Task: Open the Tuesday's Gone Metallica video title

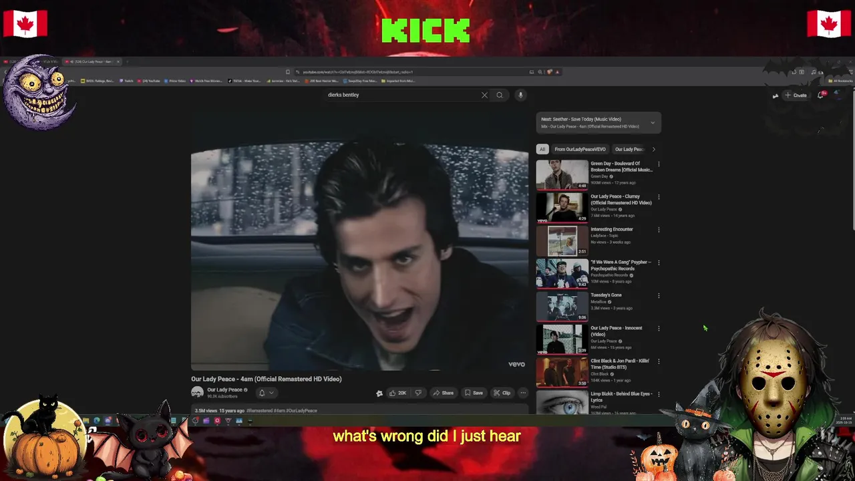Action: tap(606, 295)
